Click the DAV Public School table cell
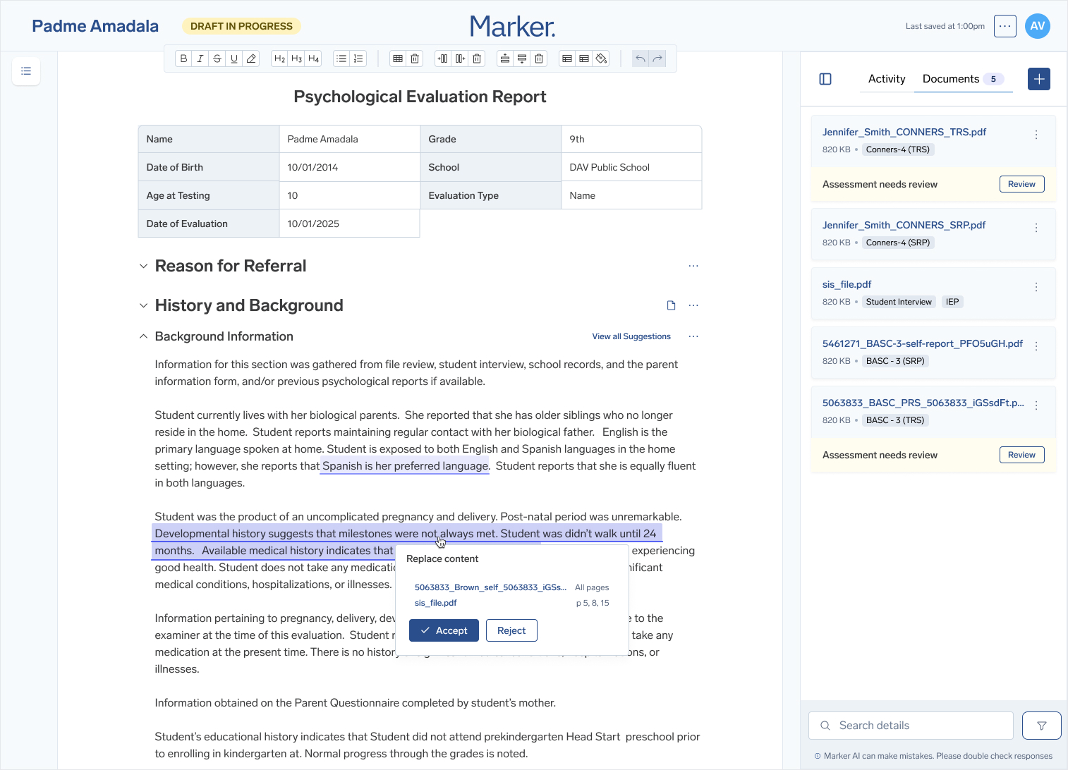The width and height of the screenshot is (1068, 770). pyautogui.click(x=631, y=167)
